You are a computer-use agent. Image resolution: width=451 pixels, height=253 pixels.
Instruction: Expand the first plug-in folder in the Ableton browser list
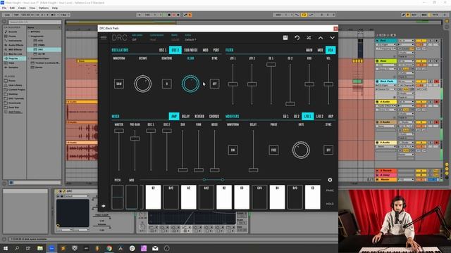click(30, 32)
